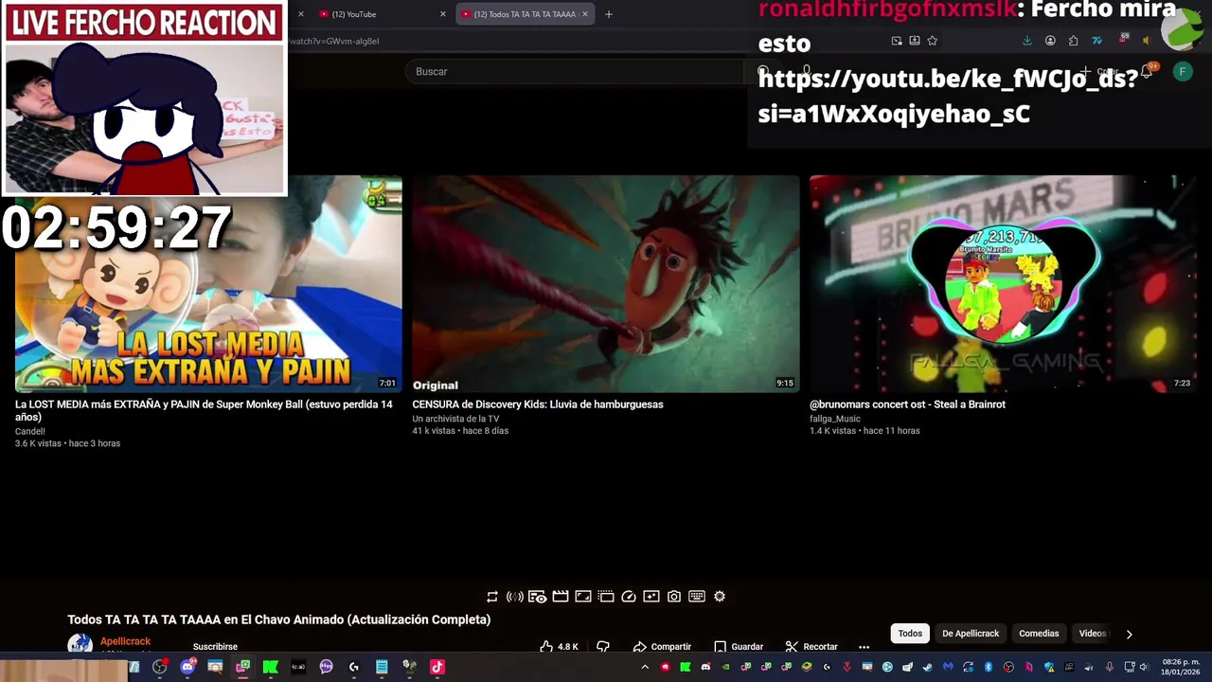
Task: Click the speedometer playback speed icon
Action: 629,597
